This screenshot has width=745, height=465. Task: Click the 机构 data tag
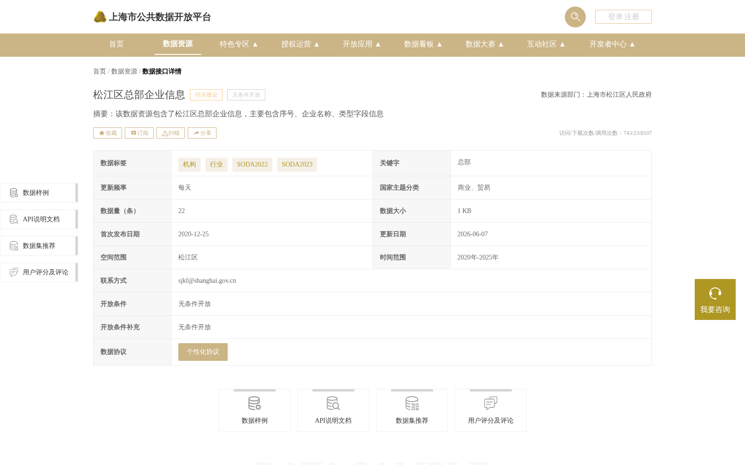[190, 165]
